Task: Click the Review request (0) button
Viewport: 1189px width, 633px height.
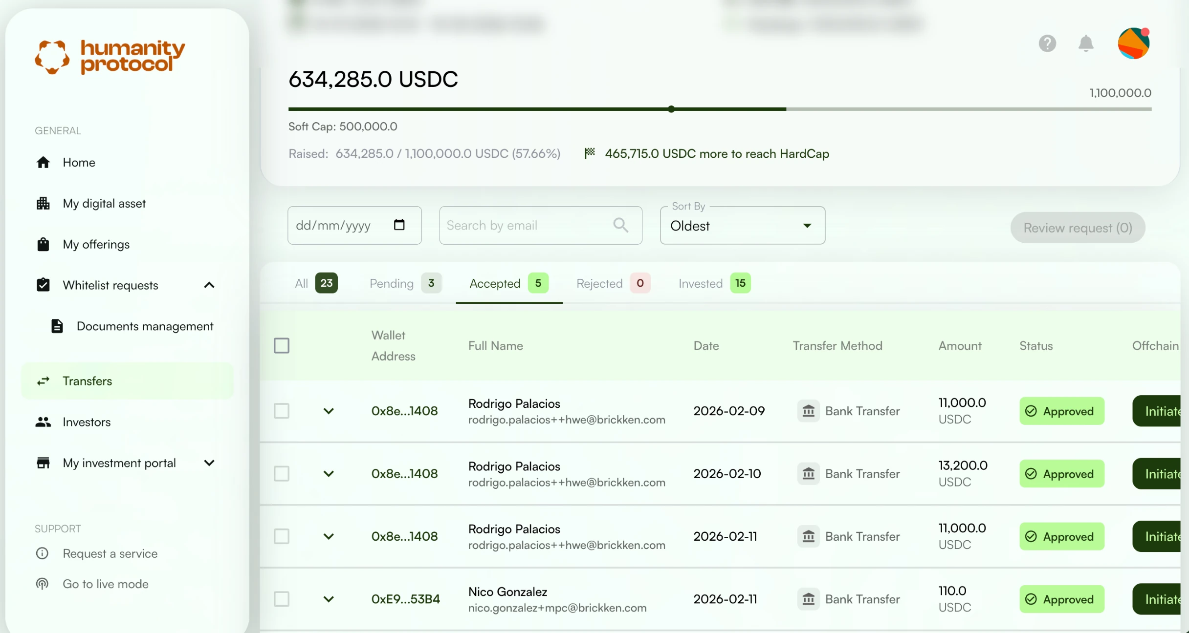Action: [1078, 228]
